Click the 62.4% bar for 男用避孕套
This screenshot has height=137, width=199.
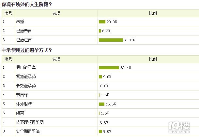[x=109, y=68]
